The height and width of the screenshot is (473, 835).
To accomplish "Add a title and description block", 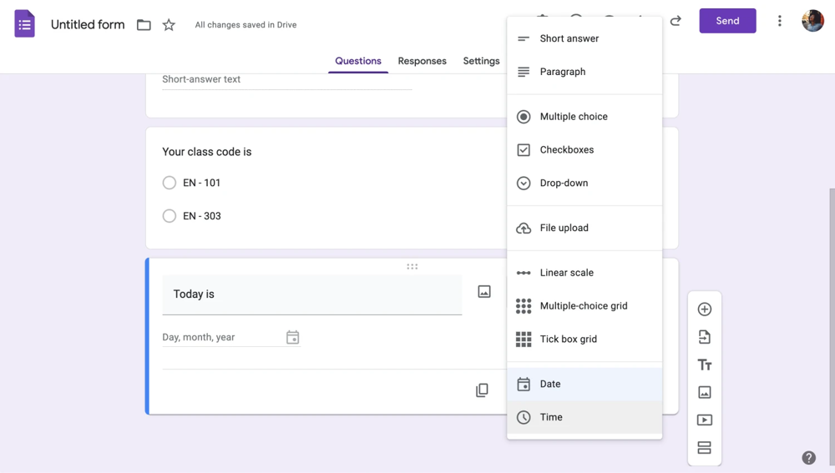I will pyautogui.click(x=704, y=365).
